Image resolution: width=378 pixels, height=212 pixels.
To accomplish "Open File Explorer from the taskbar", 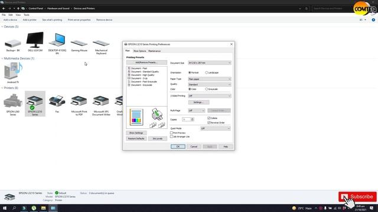I will click(43, 208).
